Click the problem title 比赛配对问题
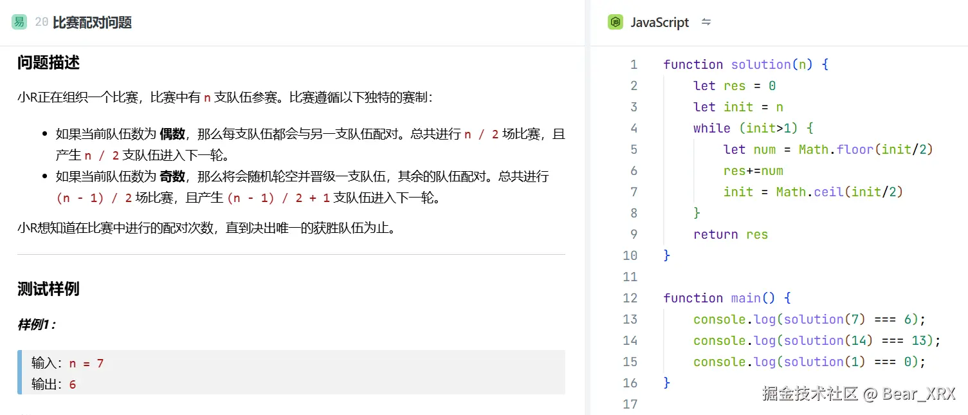The image size is (968, 415). click(x=92, y=23)
